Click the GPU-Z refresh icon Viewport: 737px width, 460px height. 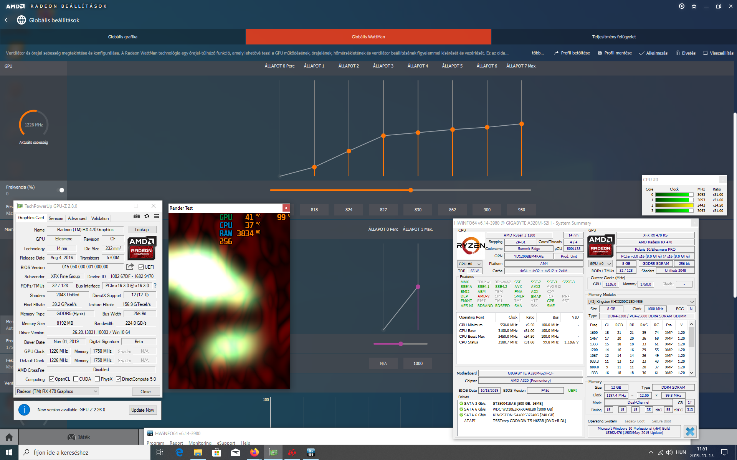tap(147, 216)
